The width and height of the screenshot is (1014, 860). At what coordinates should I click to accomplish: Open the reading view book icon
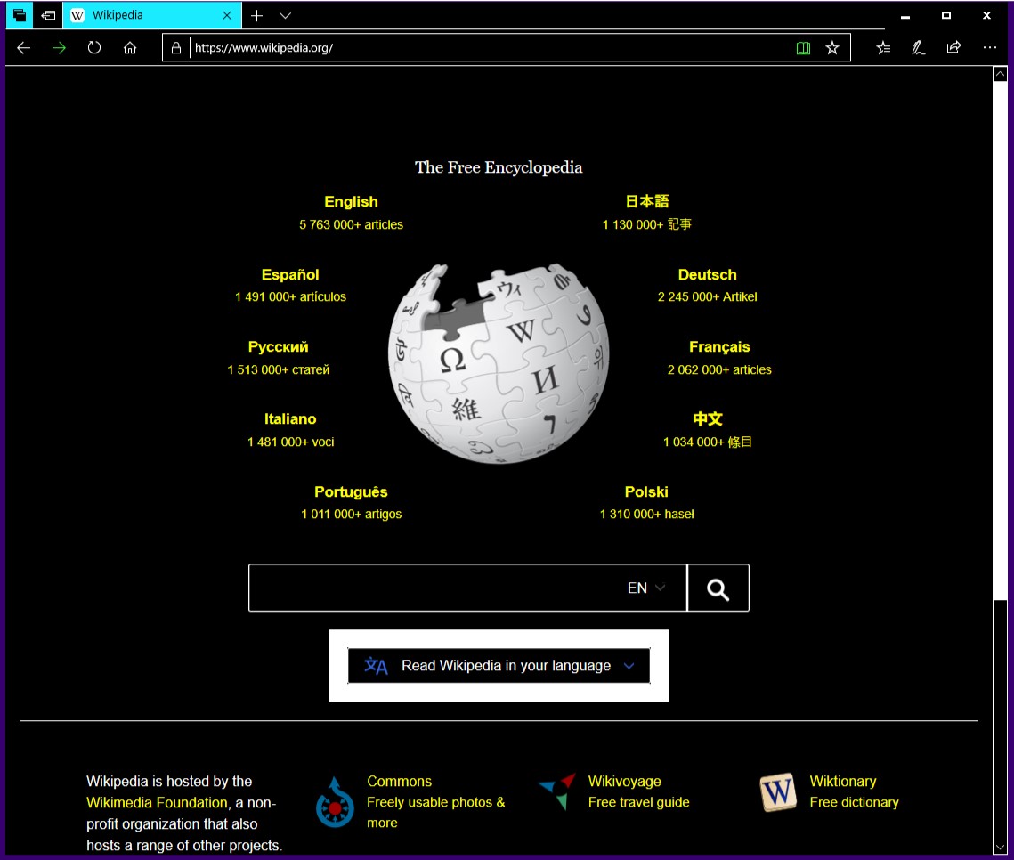point(803,48)
